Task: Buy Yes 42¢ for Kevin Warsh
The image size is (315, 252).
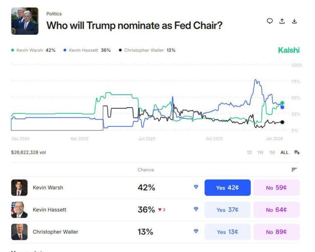Action: pos(227,187)
